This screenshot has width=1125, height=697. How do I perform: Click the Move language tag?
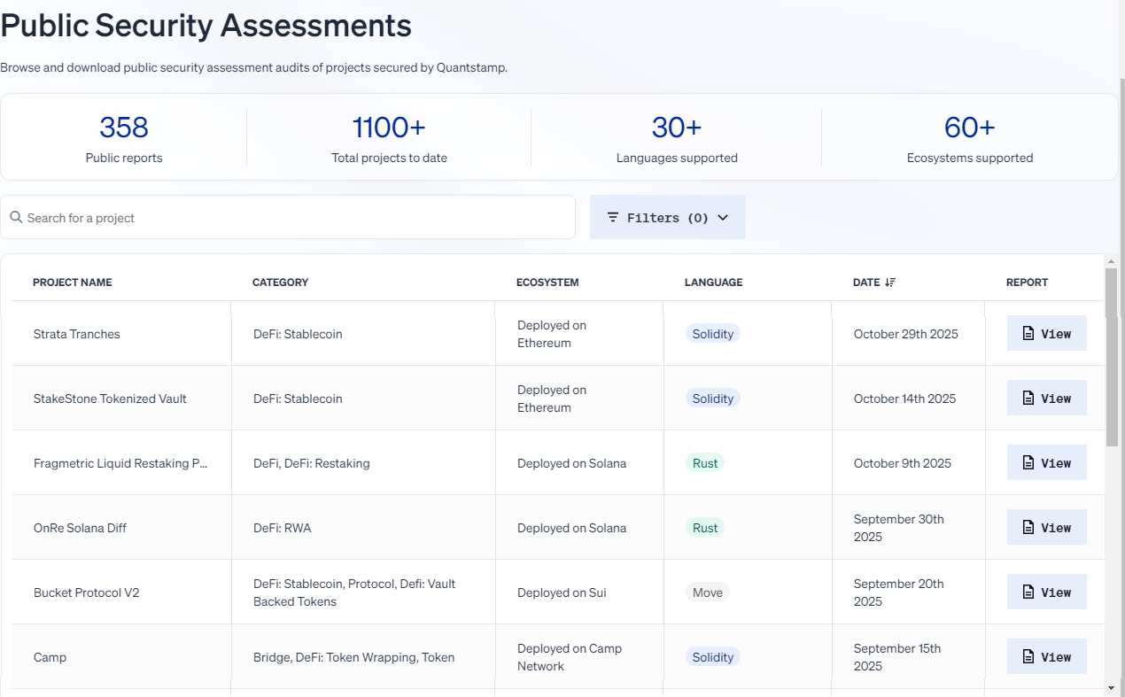(x=707, y=592)
